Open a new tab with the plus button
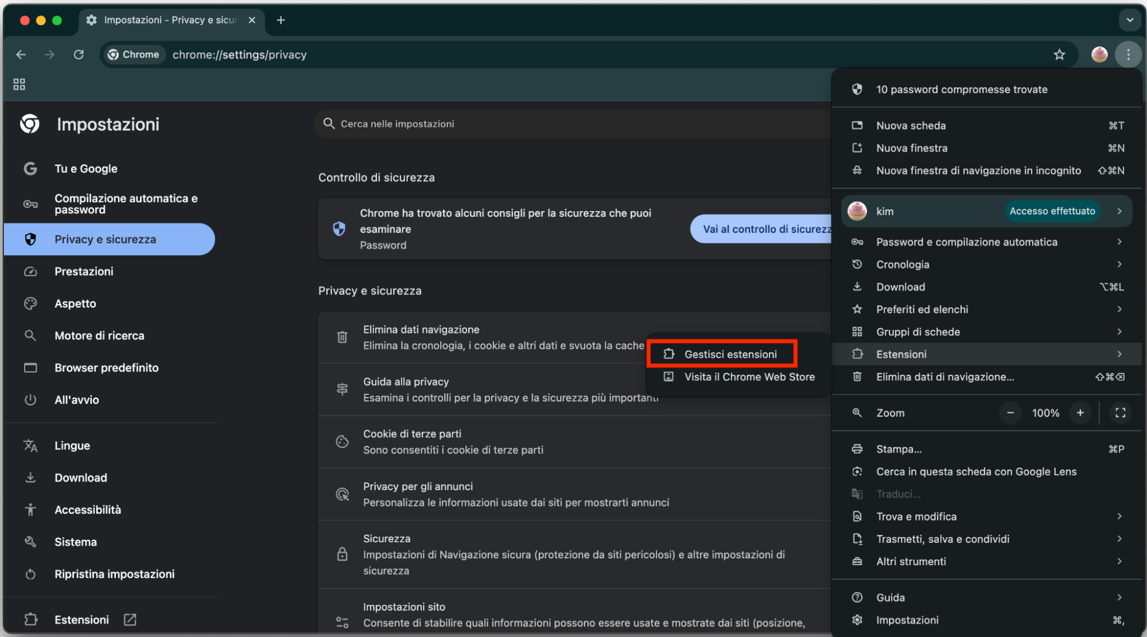This screenshot has width=1147, height=637. [x=281, y=20]
